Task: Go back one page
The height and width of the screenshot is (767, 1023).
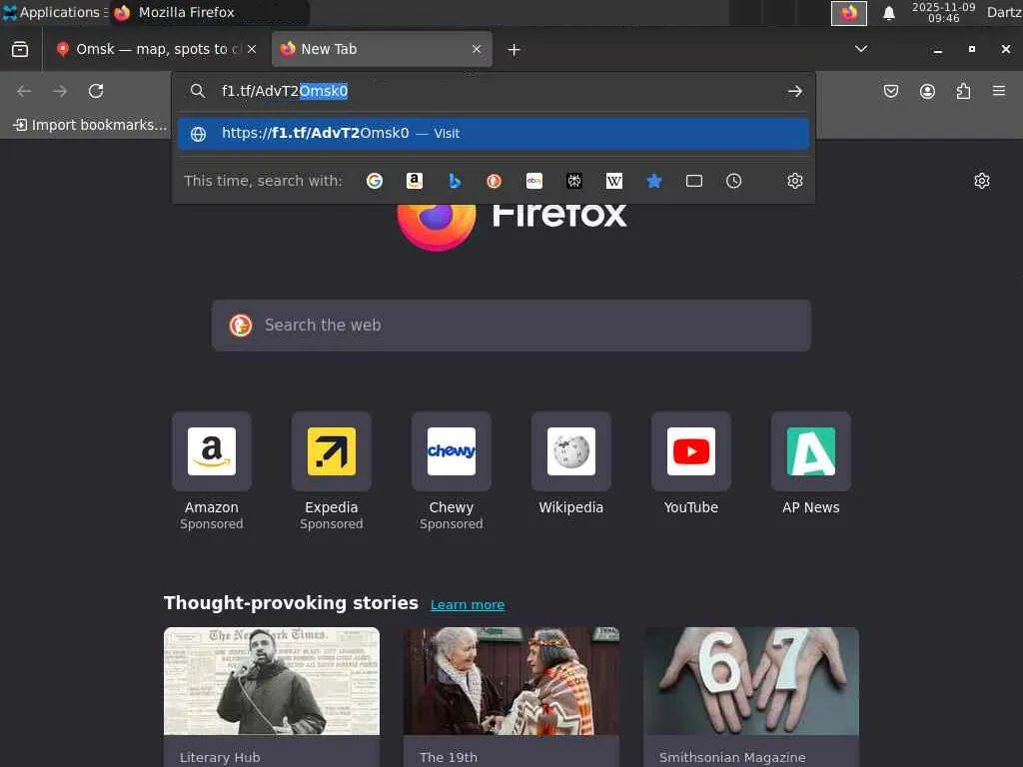Action: click(24, 91)
